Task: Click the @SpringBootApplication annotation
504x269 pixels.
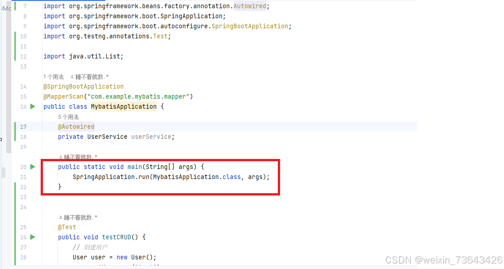Action: pos(83,86)
